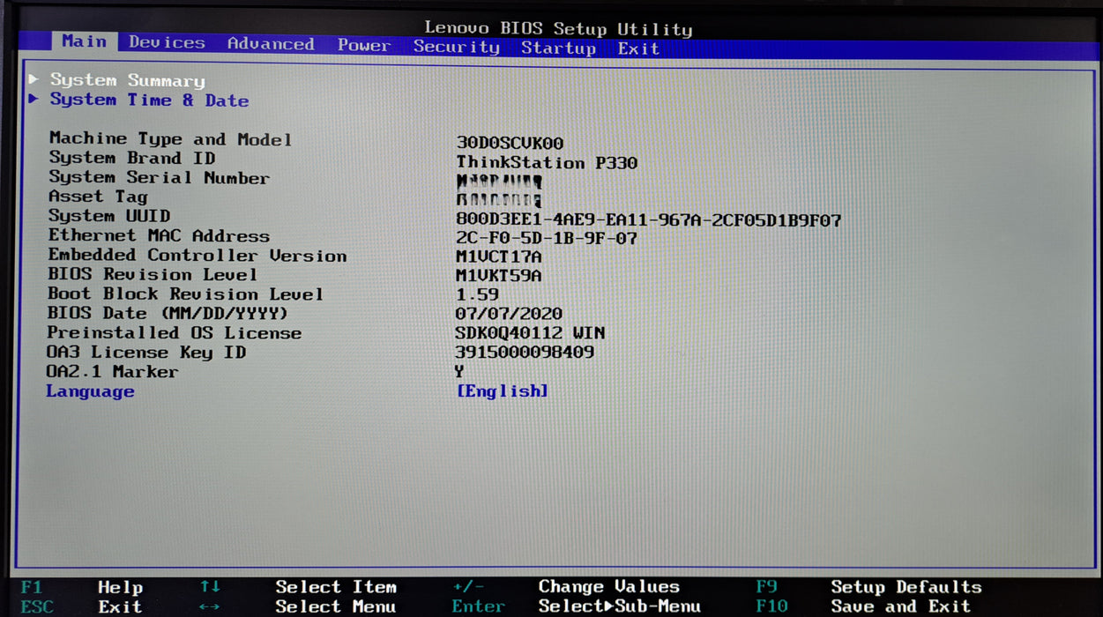1103x617 pixels.
Task: Select controller version M1VCT17A
Action: click(x=499, y=257)
